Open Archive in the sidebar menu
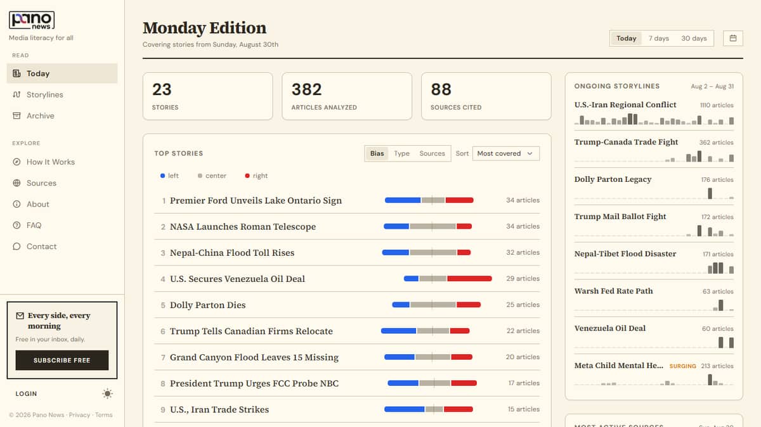The height and width of the screenshot is (427, 761). tap(62, 116)
